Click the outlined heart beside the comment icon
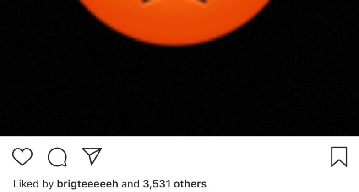 pyautogui.click(x=22, y=156)
